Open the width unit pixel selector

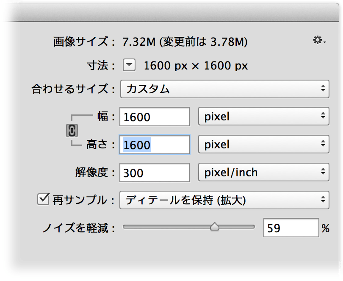[263, 117]
